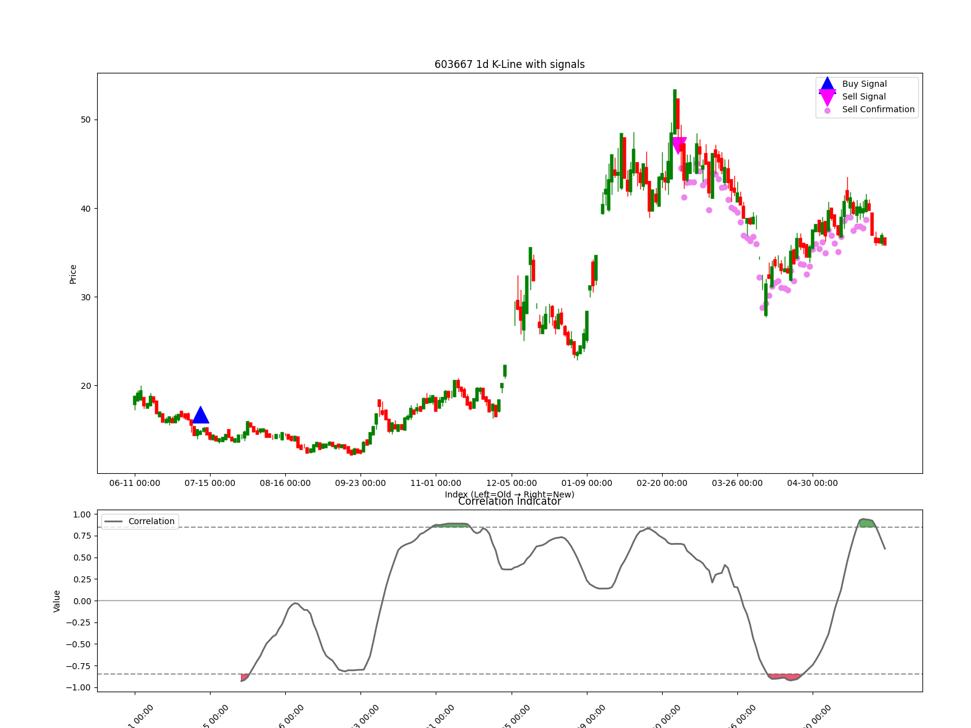Select the 'Buy Signal' legend label

tap(864, 84)
